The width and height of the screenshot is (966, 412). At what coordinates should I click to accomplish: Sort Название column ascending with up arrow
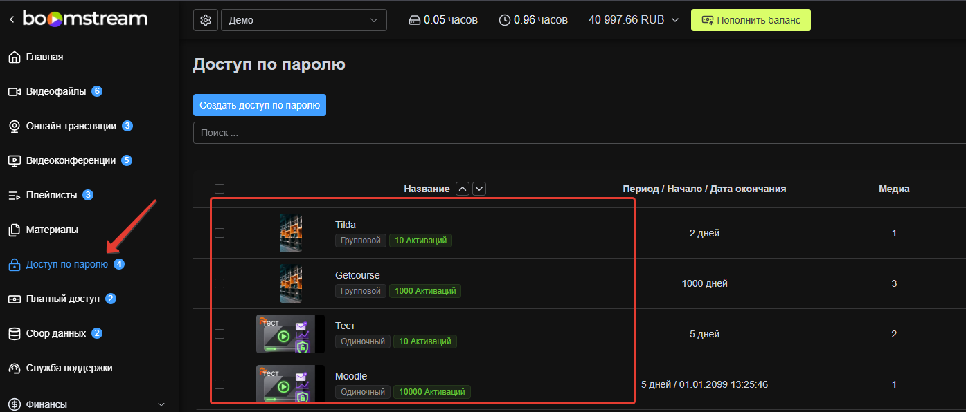(x=463, y=189)
